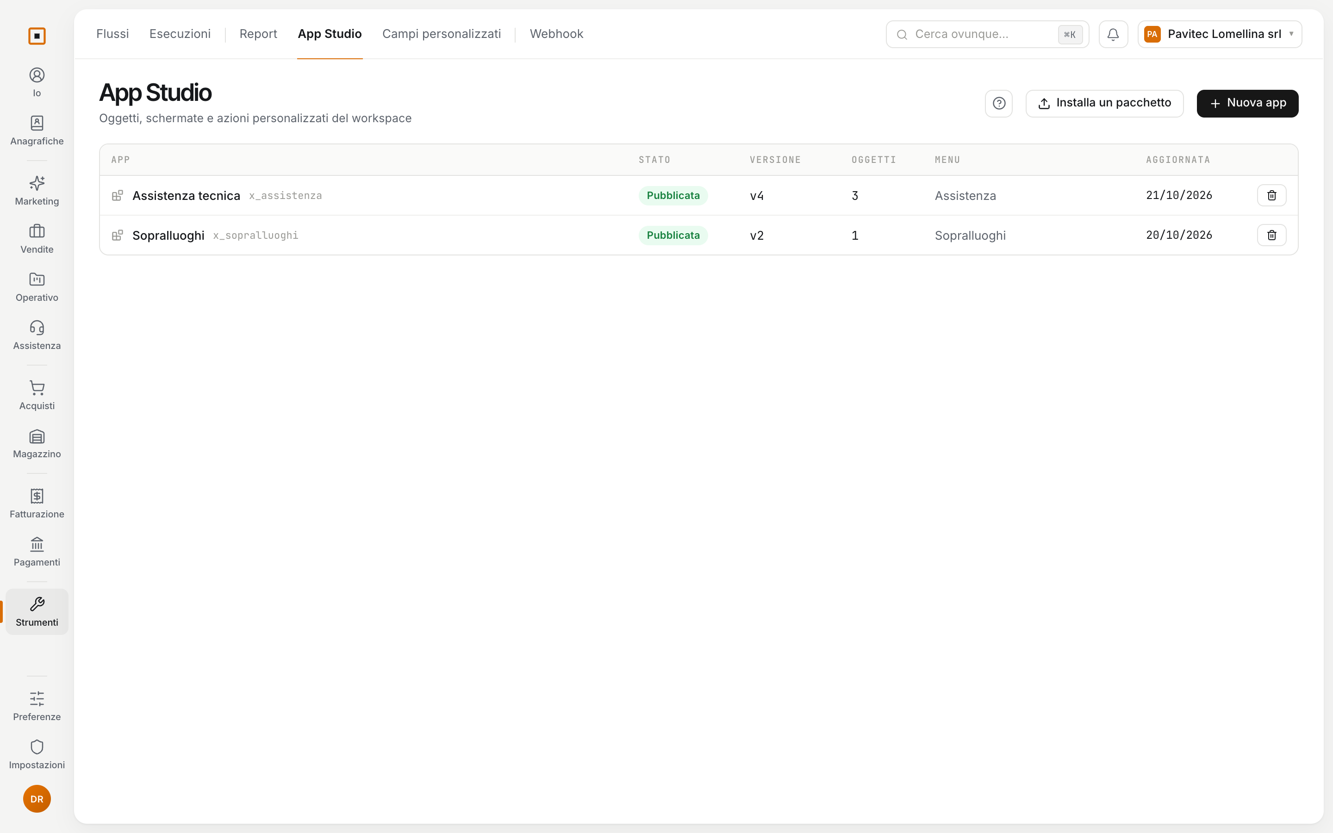This screenshot has width=1333, height=833.
Task: Focus the Cerca ovunque search field
Action: [x=987, y=34]
